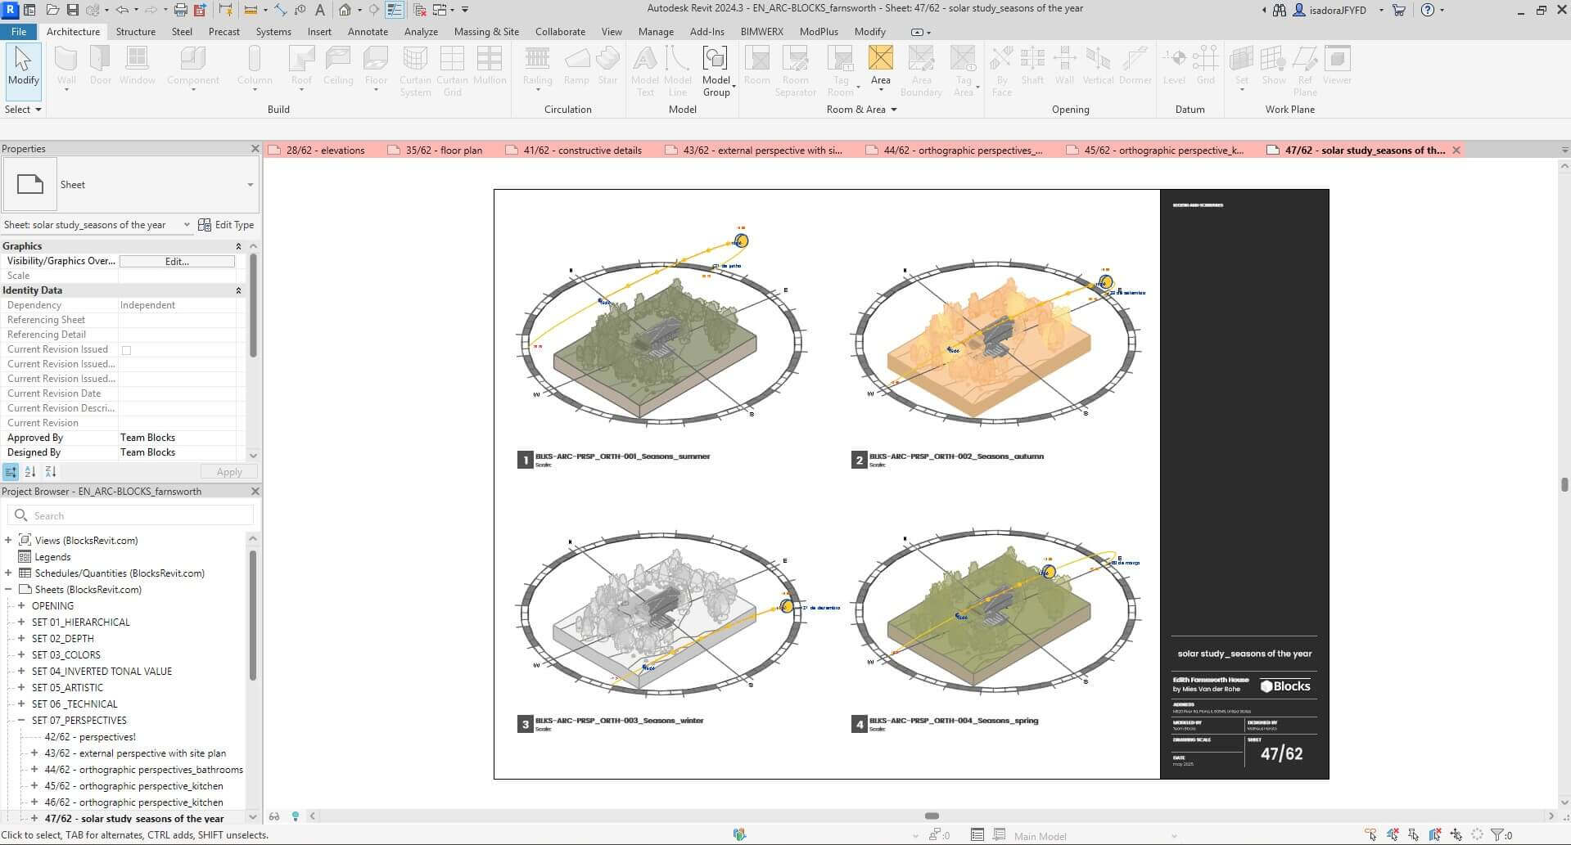The height and width of the screenshot is (845, 1571).
Task: Expand the Room & Area panel dropdown
Action: pos(862,109)
